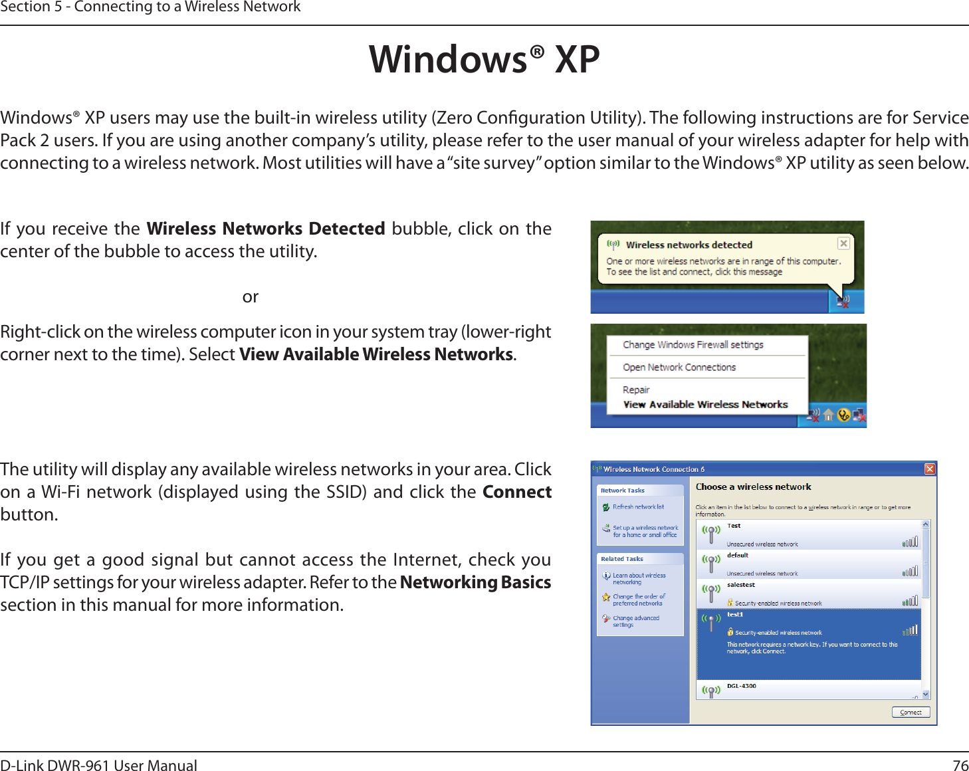
Task: Click the Connect button
Action: tap(911, 713)
